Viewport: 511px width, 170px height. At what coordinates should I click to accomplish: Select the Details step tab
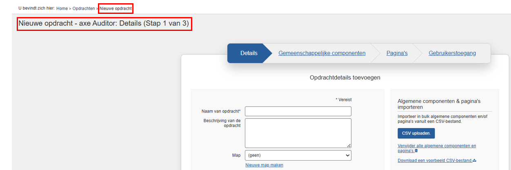(x=249, y=53)
